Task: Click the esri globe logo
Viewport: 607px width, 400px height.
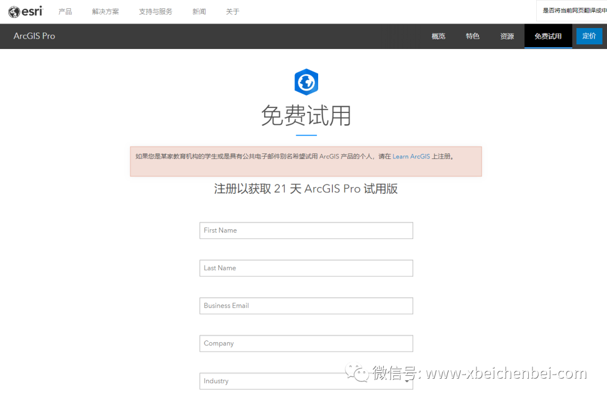Action: (x=13, y=11)
